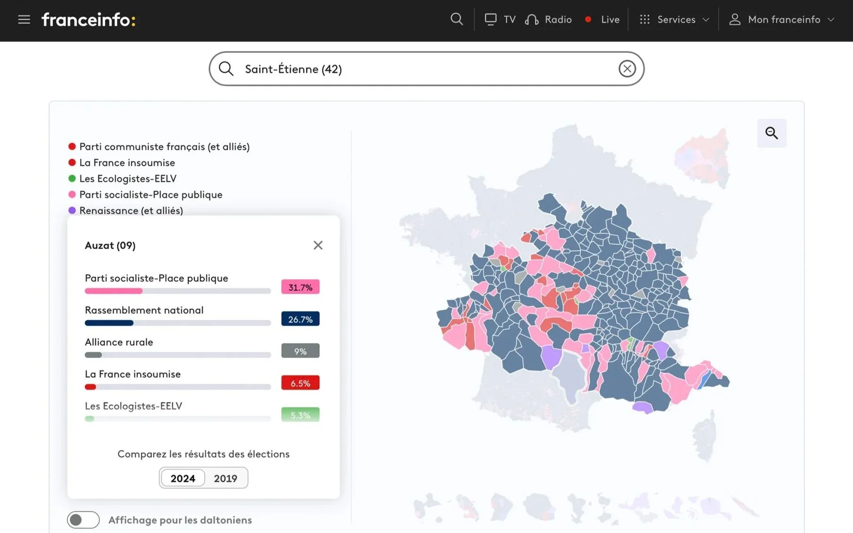853x533 pixels.
Task: Expand the Mon franceinfo chevron
Action: pyautogui.click(x=831, y=20)
